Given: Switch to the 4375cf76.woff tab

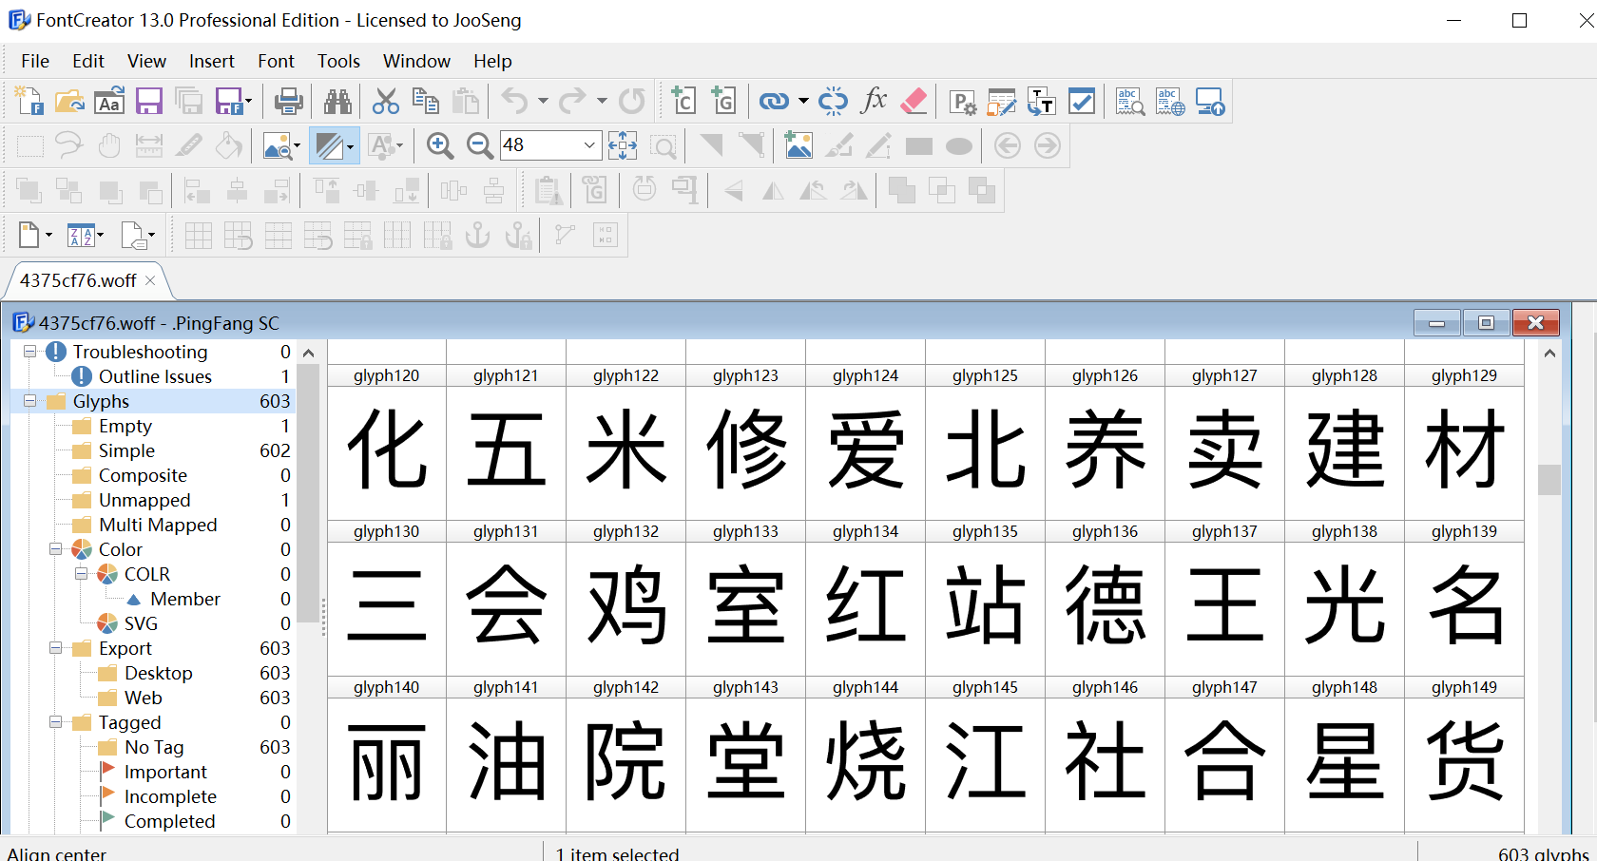Looking at the screenshot, I should click(78, 280).
